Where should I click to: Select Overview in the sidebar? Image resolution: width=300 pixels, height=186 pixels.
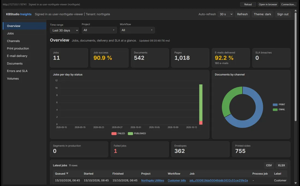(25, 26)
